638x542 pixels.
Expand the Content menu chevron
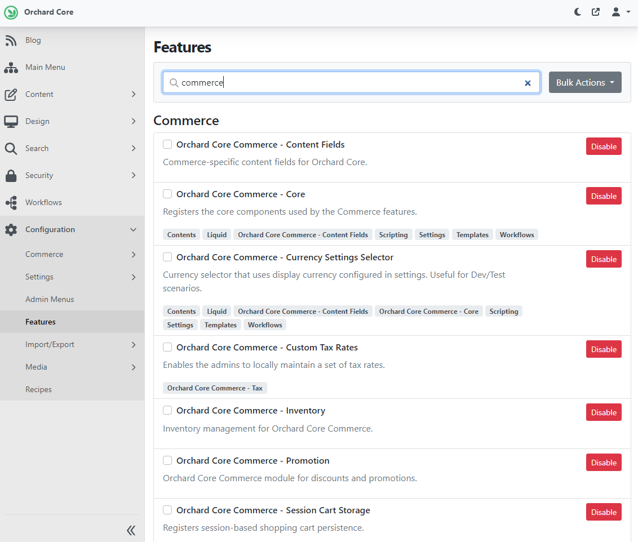pyautogui.click(x=134, y=94)
